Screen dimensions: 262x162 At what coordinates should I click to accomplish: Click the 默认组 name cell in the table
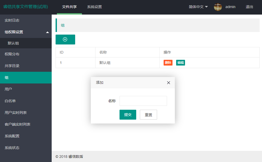128,63
